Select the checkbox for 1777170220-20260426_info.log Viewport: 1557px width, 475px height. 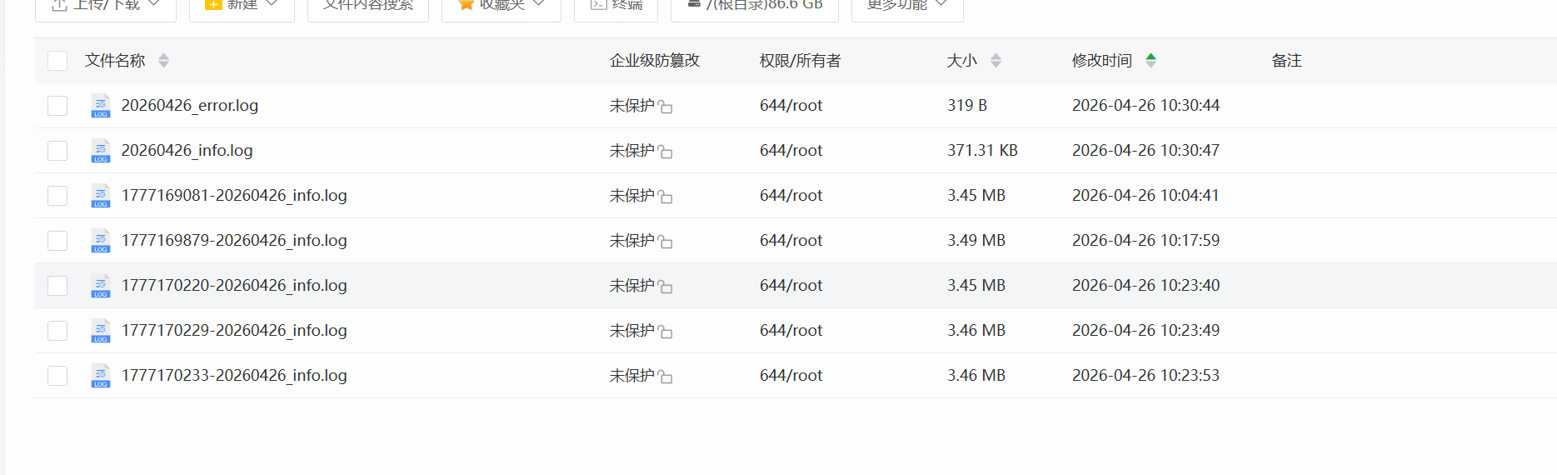57,286
